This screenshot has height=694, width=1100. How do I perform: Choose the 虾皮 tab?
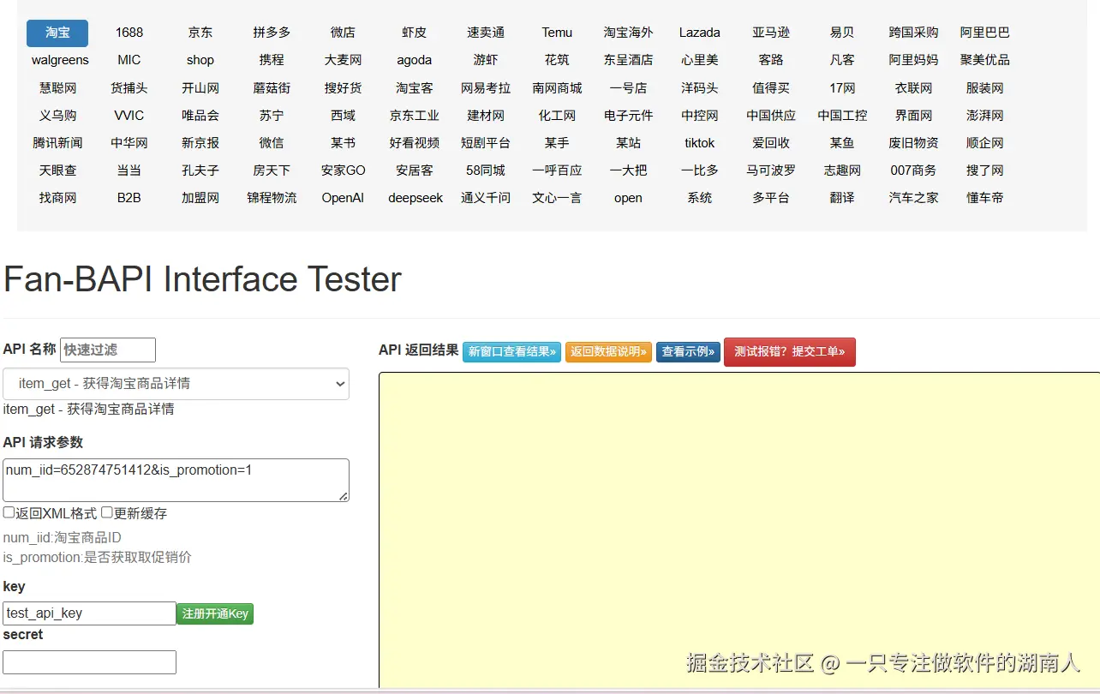click(415, 33)
